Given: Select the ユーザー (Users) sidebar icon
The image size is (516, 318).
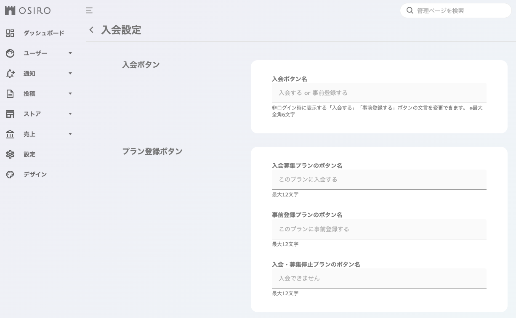Looking at the screenshot, I should pos(10,53).
